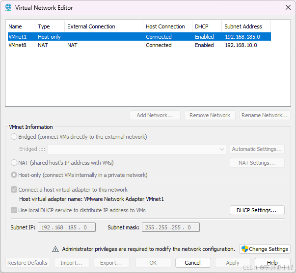Viewport: 296px width, 273px height.
Task: Click the Add Network button
Action: pos(155,115)
